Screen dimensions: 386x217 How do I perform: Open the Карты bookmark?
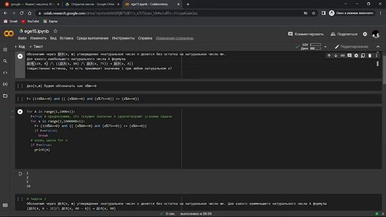click(x=51, y=22)
